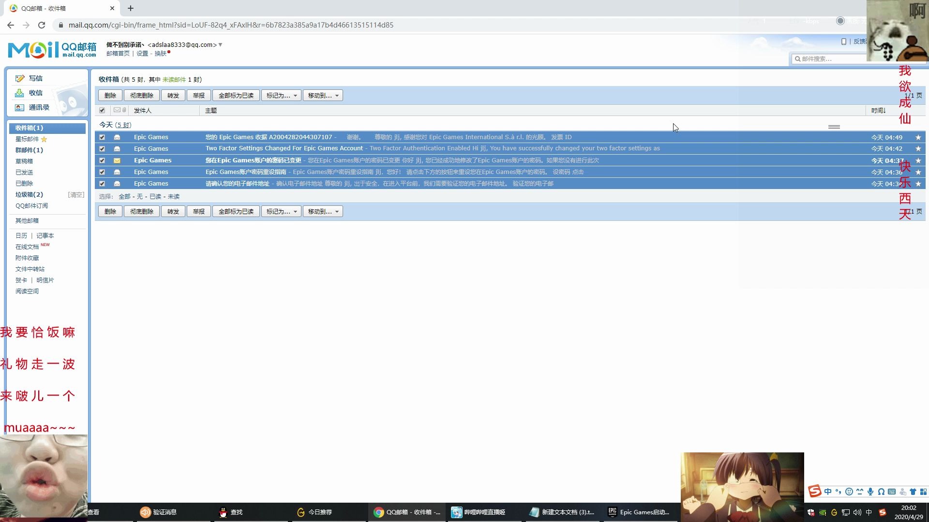Click the browser back arrow
The image size is (929, 522).
[x=11, y=25]
